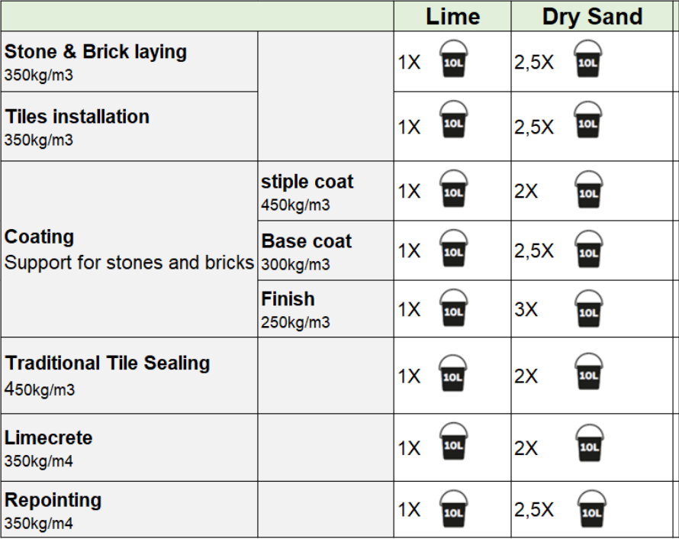
Task: Click the Dry Sand bucket icon for Tiles installation
Action: click(587, 120)
